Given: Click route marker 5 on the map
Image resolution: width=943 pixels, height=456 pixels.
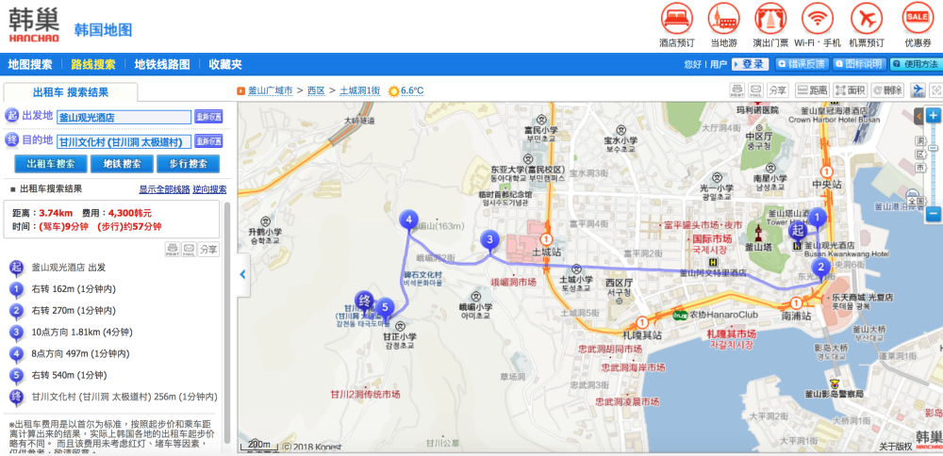Looking at the screenshot, I should tap(386, 307).
